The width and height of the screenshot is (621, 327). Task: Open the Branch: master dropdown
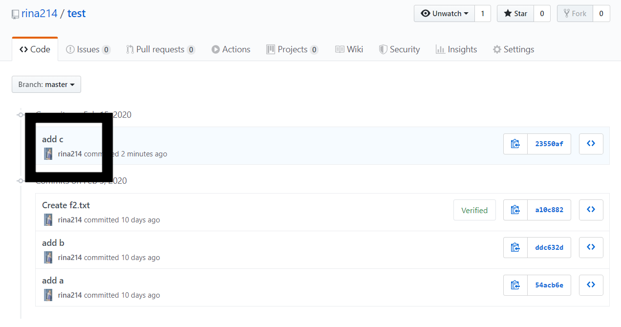coord(46,85)
